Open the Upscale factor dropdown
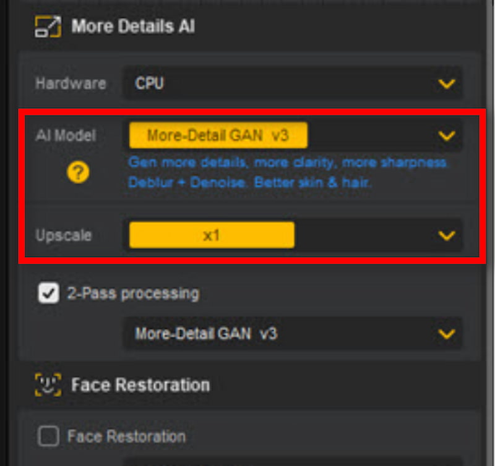The image size is (495, 466). [447, 235]
